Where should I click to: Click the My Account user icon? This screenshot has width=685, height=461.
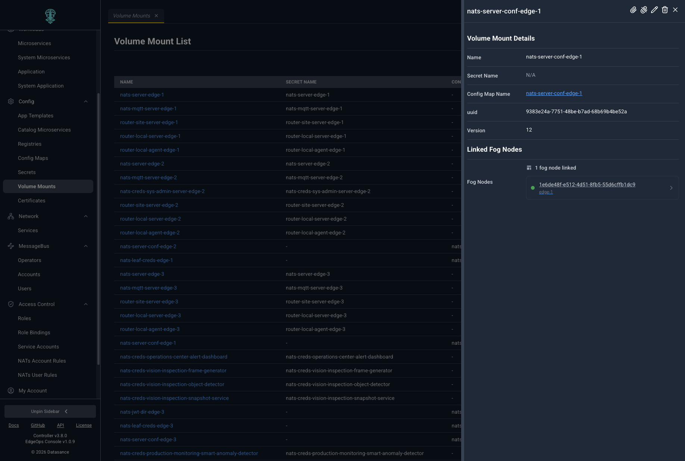11,391
